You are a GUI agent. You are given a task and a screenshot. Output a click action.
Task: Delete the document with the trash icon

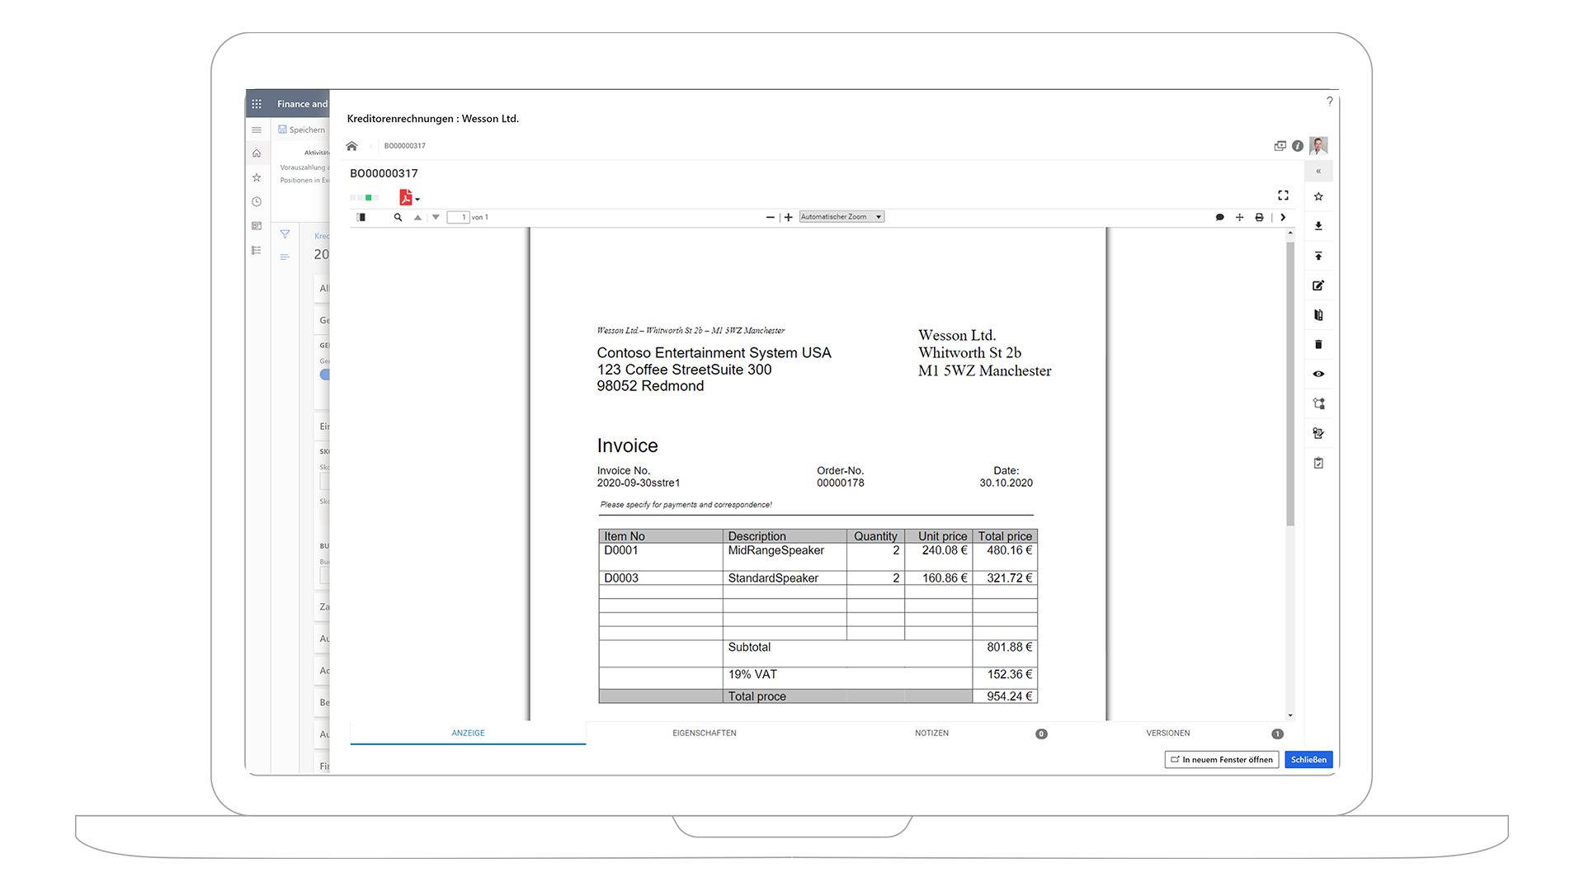(1318, 344)
